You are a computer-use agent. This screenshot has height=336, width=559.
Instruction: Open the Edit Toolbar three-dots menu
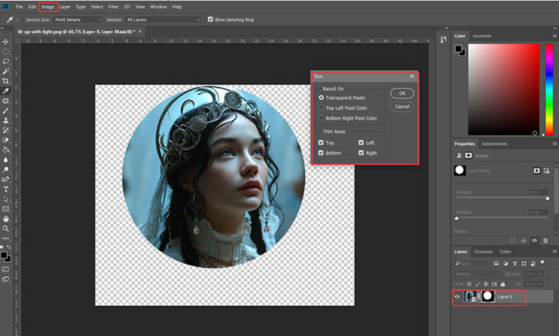6,238
